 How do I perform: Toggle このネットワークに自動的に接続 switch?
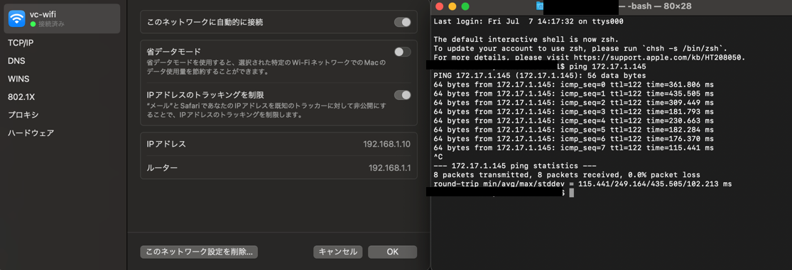[x=403, y=22]
